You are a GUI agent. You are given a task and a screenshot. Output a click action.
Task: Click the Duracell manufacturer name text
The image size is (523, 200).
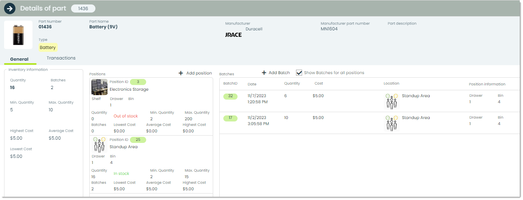[254, 29]
